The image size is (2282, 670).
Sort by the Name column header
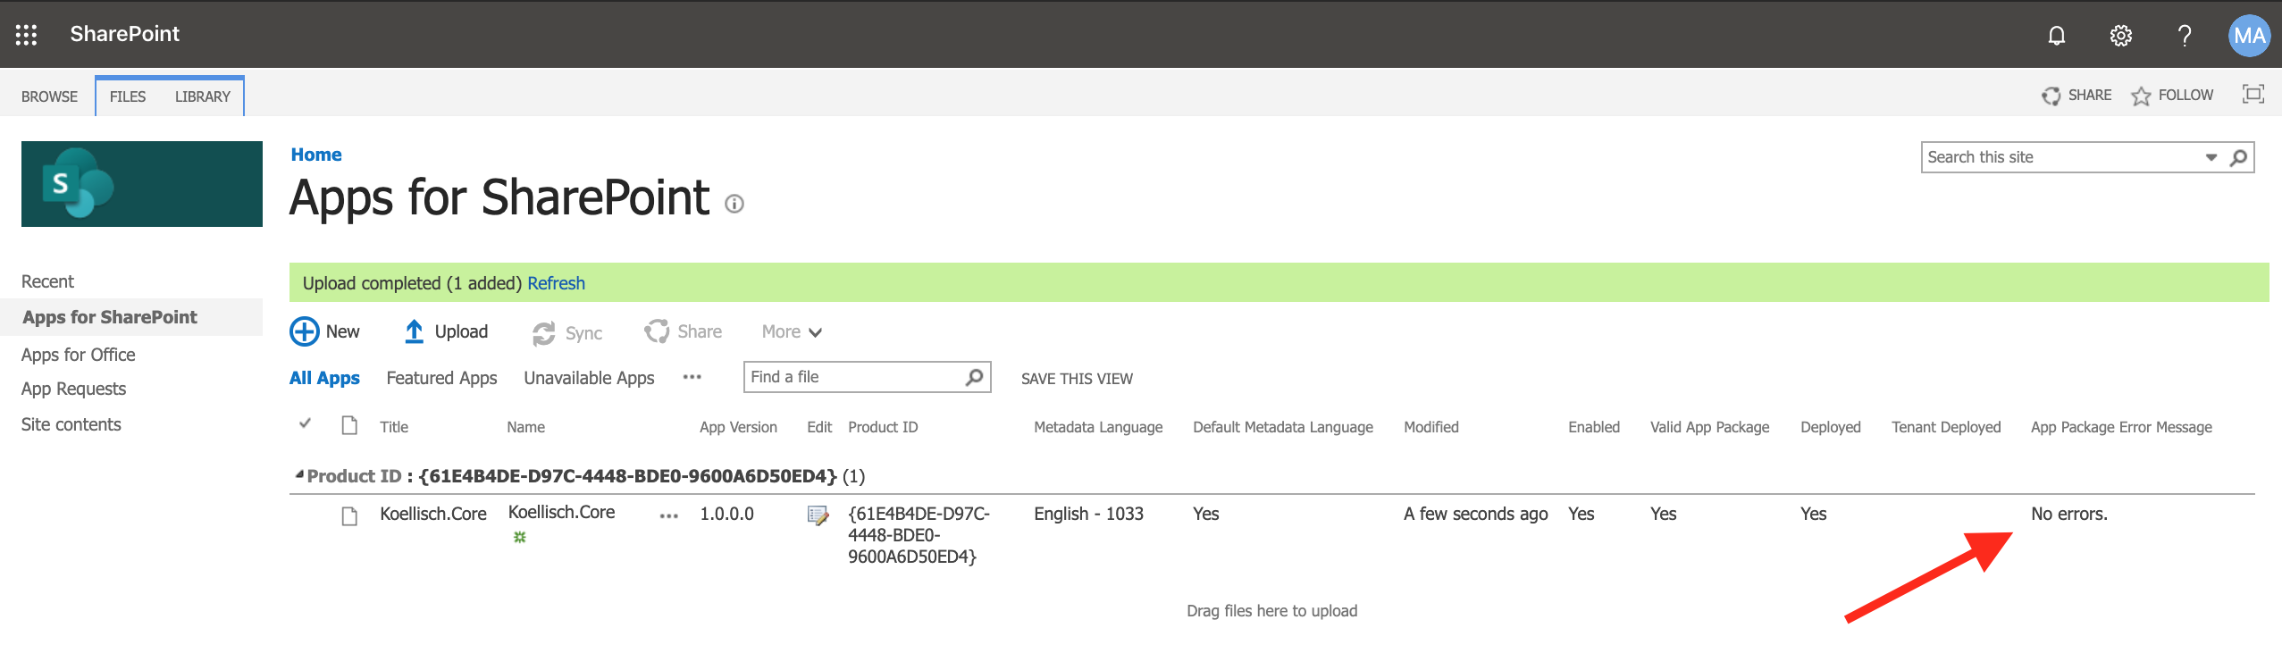click(525, 427)
